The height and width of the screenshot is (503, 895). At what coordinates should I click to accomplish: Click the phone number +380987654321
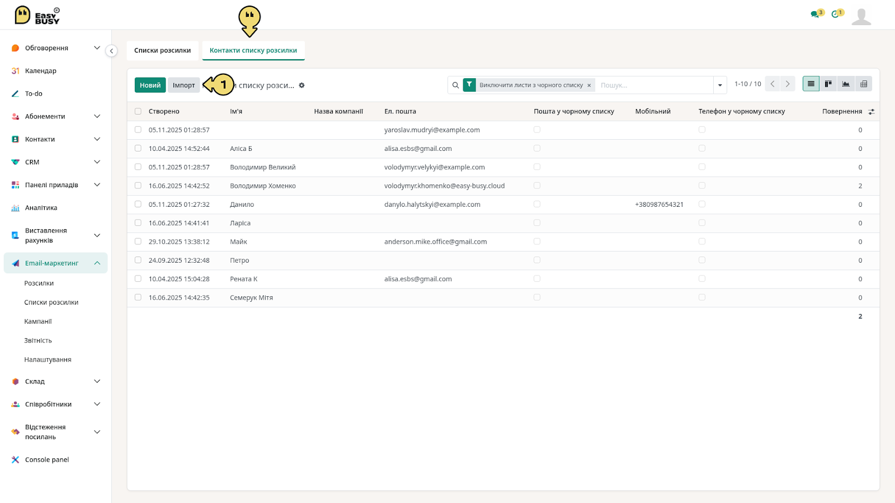pos(659,205)
